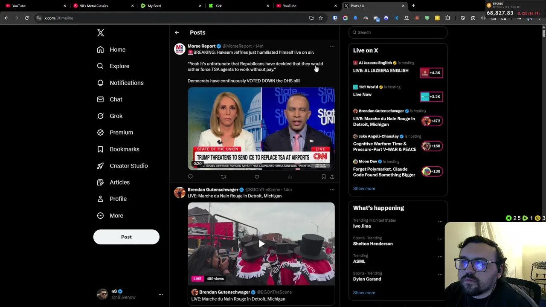Click the +472 badge for Brendan's live

tap(432, 121)
